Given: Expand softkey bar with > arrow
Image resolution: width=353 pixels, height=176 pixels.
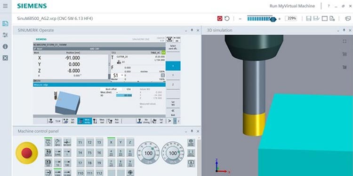Looking at the screenshot, I should pyautogui.click(x=169, y=121).
